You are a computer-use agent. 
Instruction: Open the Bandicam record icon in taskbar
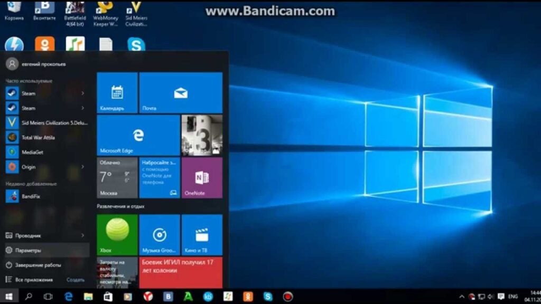click(288, 297)
